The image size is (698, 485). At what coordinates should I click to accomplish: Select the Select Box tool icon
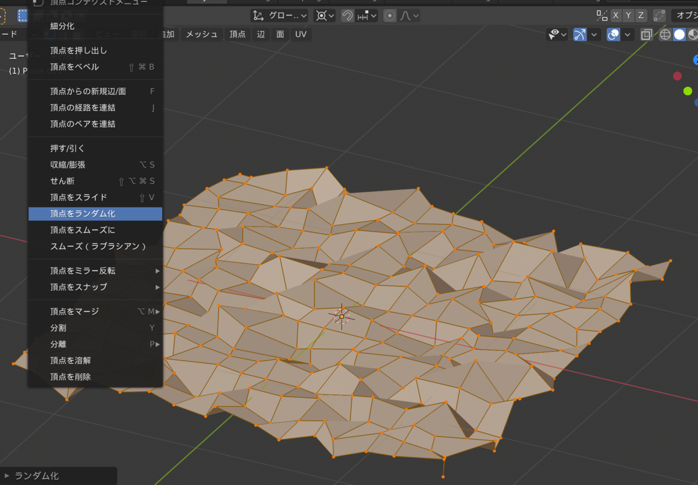point(22,16)
